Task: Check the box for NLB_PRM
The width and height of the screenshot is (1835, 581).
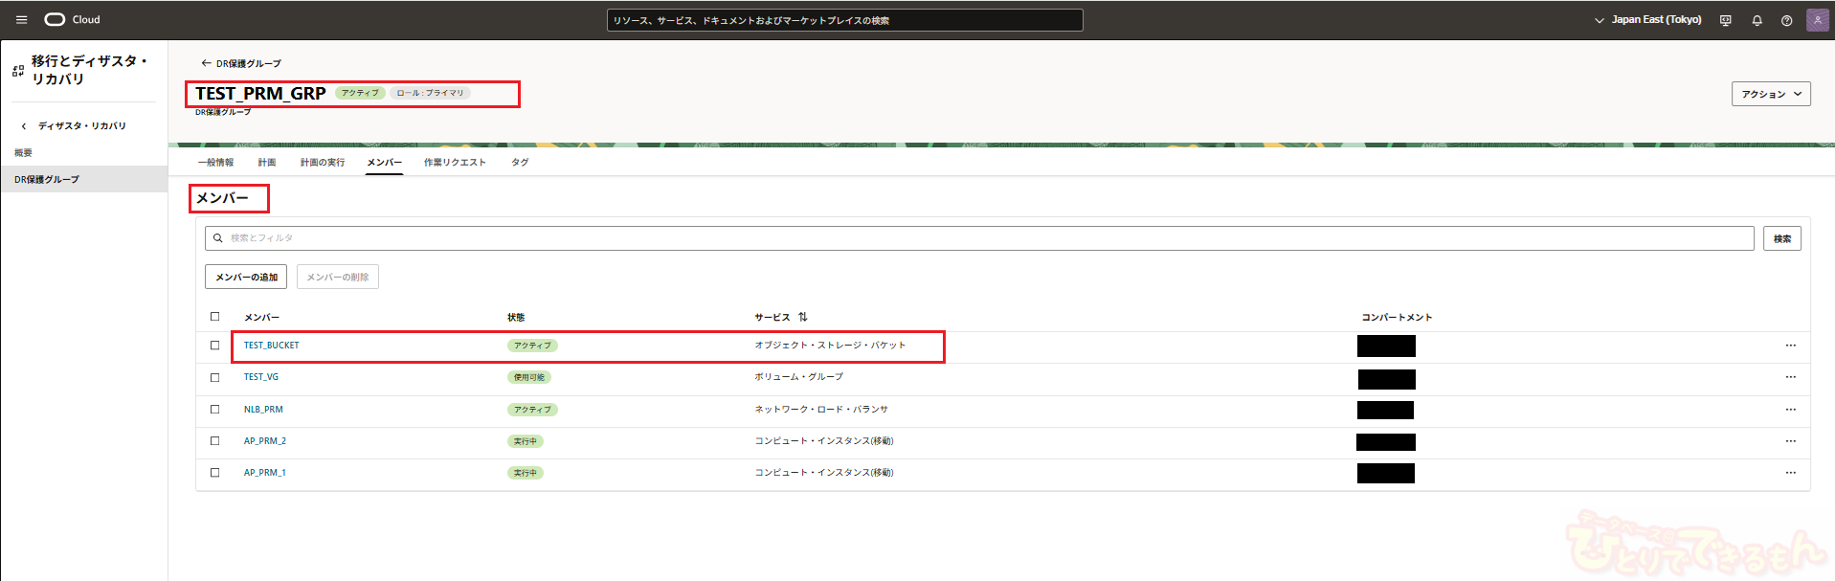Action: pyautogui.click(x=214, y=410)
